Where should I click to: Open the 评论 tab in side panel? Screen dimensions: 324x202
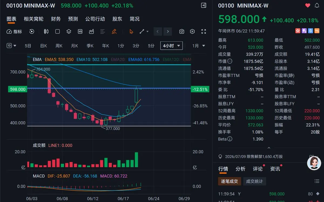pos(258,169)
